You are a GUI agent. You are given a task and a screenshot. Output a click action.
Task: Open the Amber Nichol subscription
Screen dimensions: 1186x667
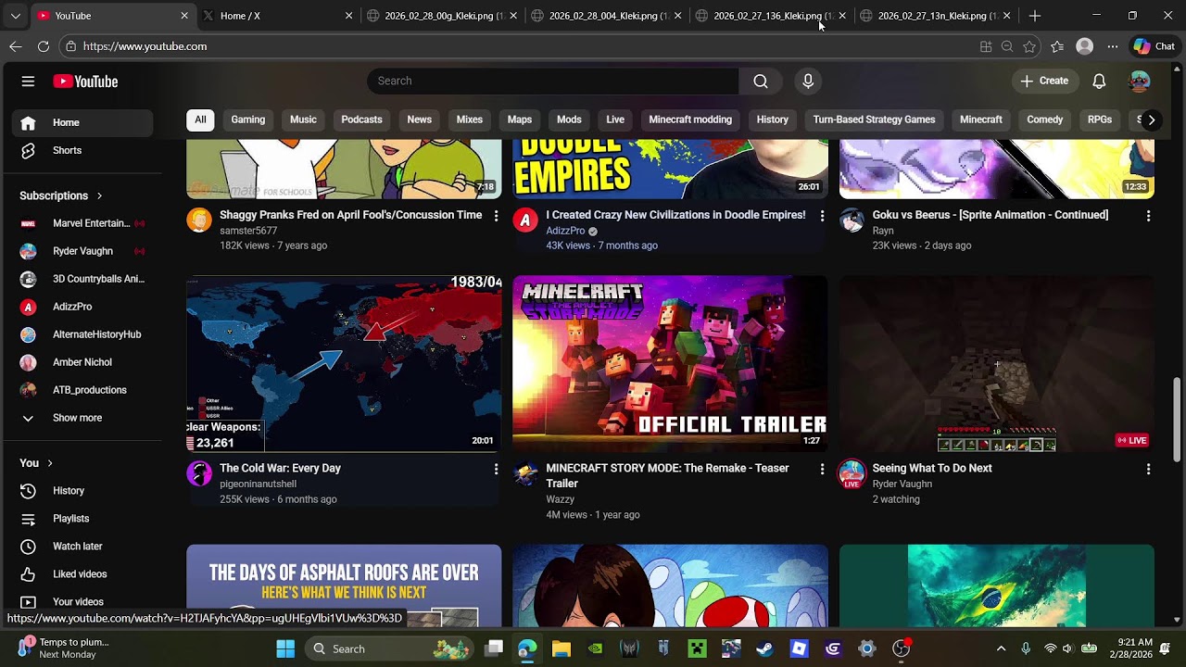(x=82, y=362)
